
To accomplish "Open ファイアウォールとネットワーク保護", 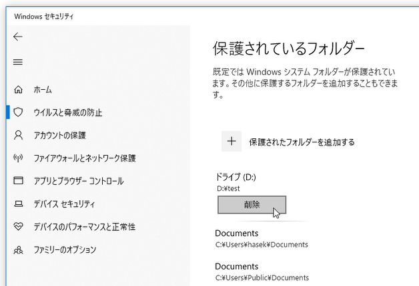I will point(85,158).
